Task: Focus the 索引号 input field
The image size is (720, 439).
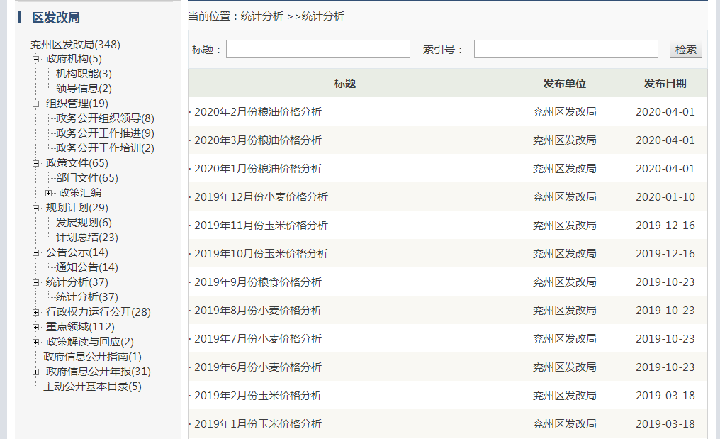Action: [566, 49]
